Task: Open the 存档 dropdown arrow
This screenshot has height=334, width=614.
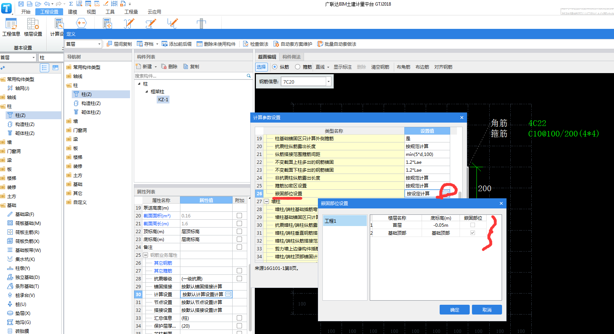Action: (157, 44)
